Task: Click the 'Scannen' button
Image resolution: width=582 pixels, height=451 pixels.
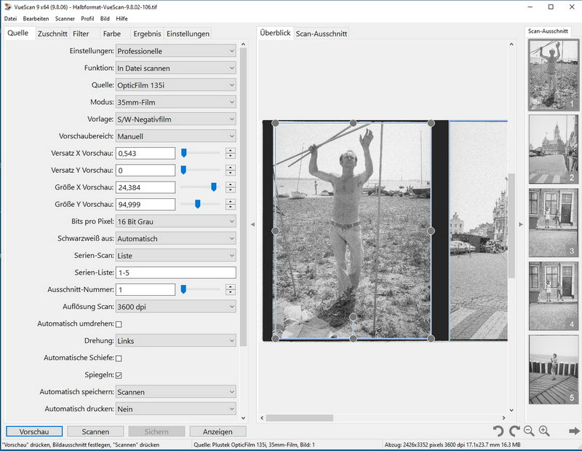Action: pyautogui.click(x=95, y=431)
